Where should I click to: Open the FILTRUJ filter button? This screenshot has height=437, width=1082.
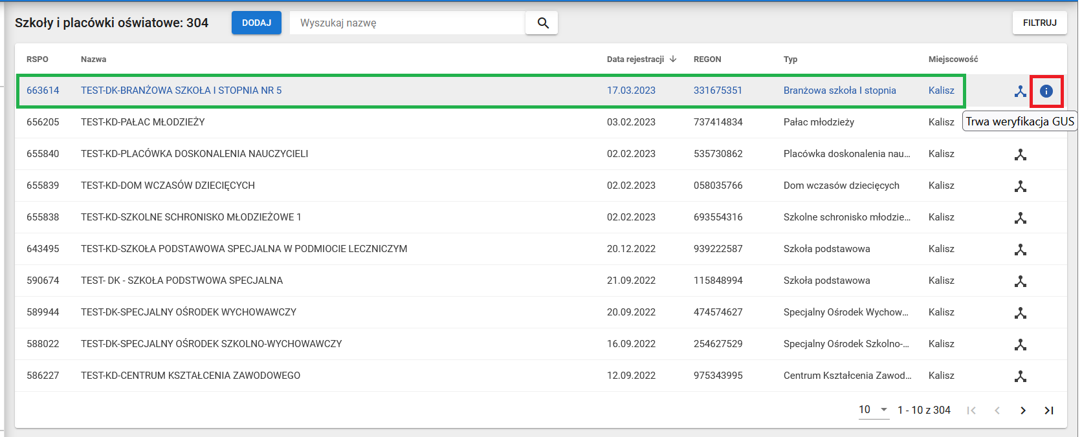(1039, 23)
